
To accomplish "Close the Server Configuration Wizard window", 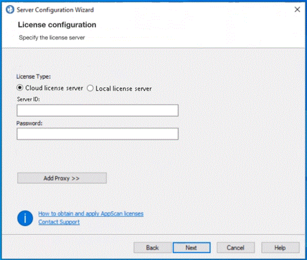I will 297,9.
